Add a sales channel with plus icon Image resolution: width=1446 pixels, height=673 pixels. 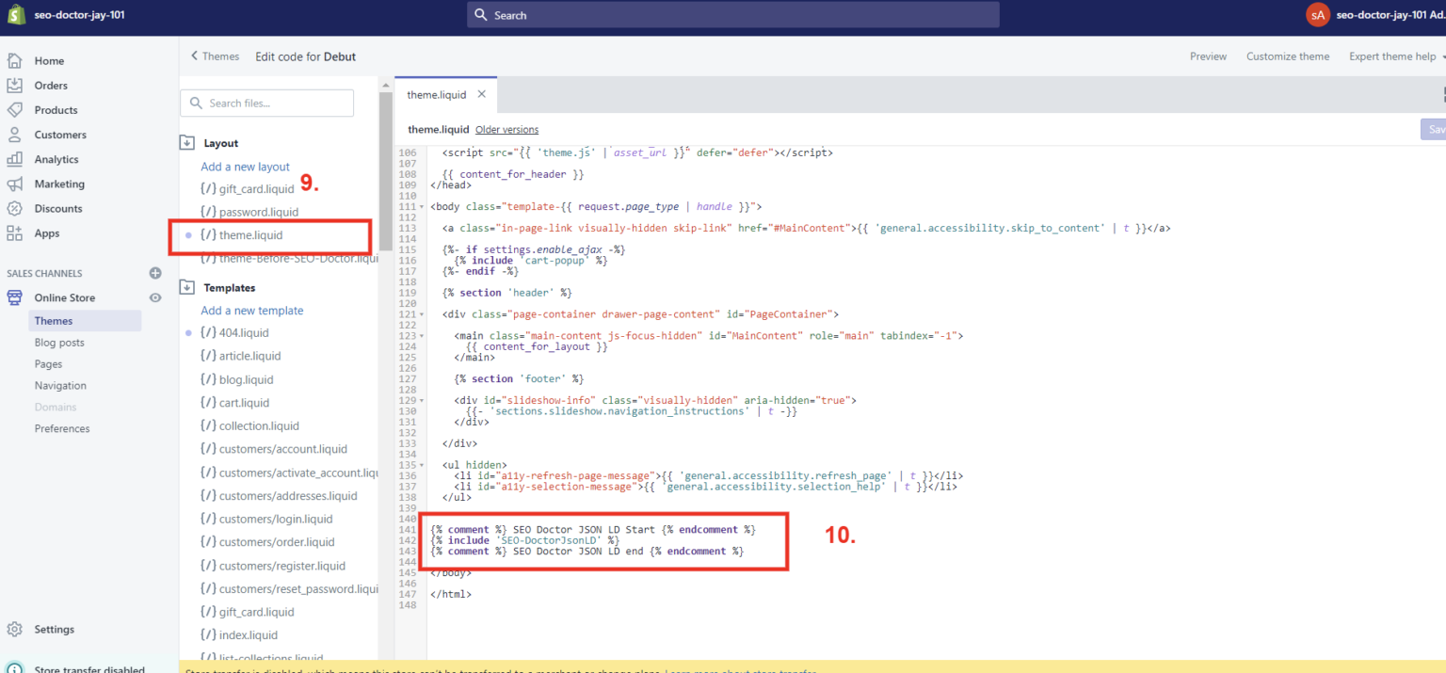coord(155,273)
